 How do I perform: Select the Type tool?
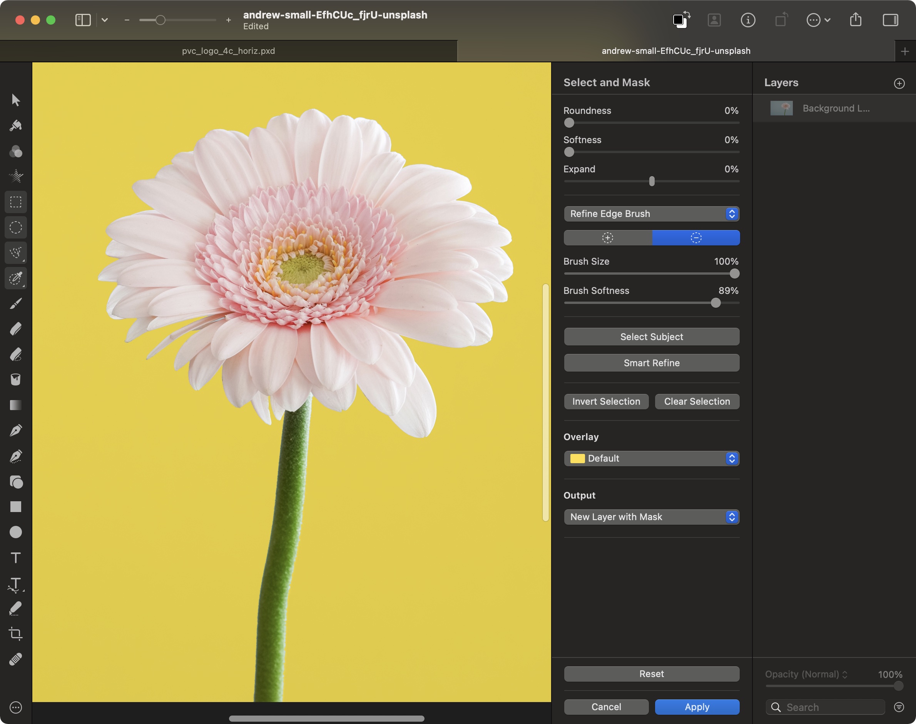pos(16,558)
